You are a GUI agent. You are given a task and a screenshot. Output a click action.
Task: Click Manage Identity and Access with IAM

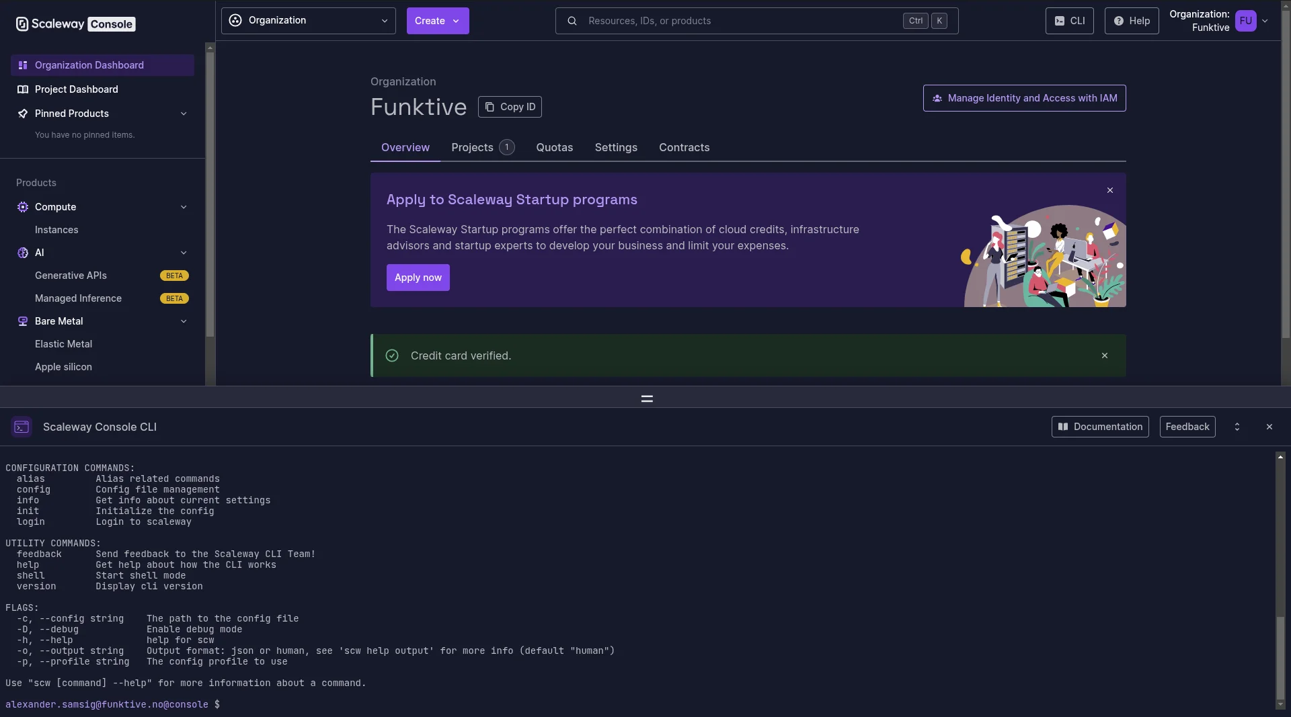tap(1025, 98)
